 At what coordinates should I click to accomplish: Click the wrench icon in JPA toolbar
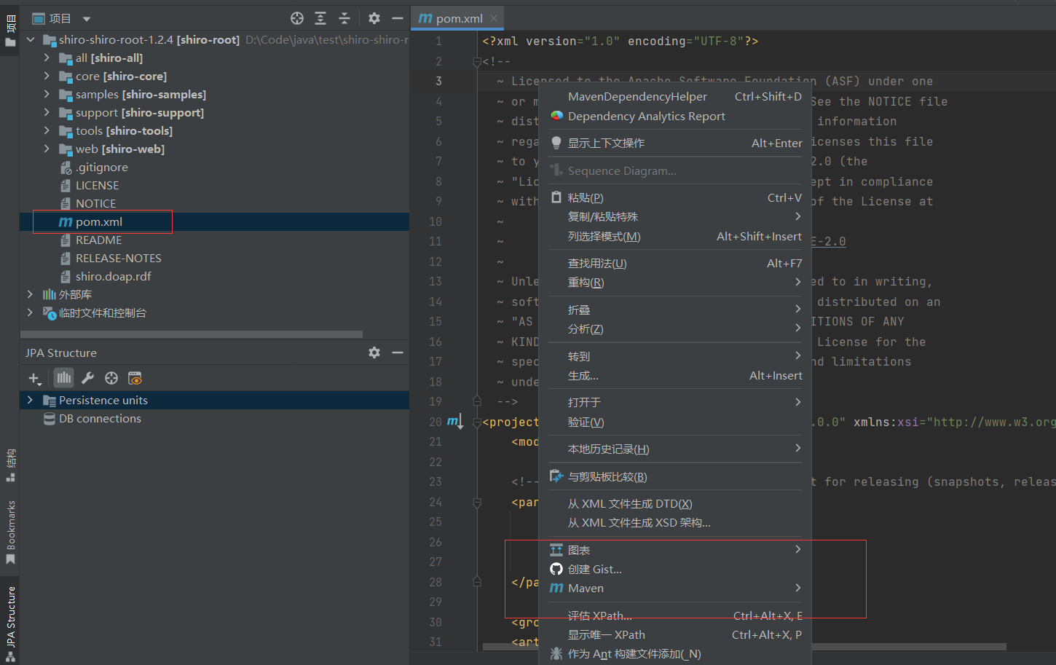[87, 378]
